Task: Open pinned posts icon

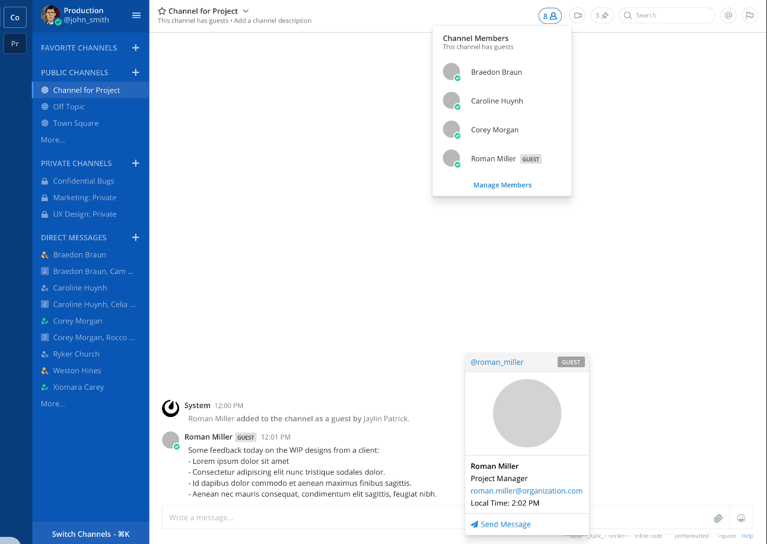Action: (x=601, y=16)
